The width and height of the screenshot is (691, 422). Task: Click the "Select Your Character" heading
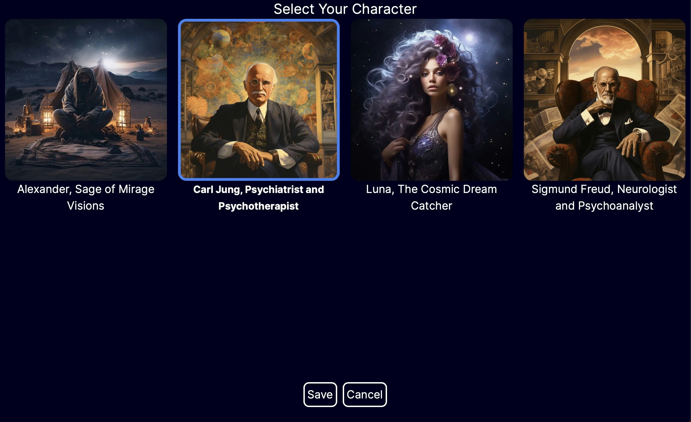coord(345,9)
